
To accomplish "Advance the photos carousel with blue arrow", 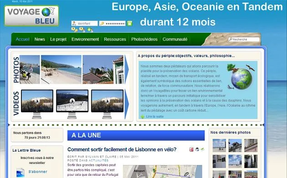I will pos(127,69).
